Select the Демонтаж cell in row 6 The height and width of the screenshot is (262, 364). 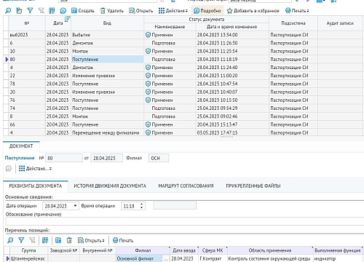click(x=107, y=43)
